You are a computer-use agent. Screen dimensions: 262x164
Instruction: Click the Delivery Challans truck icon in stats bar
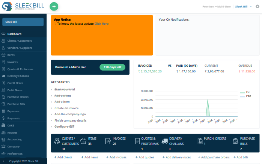[164, 141]
